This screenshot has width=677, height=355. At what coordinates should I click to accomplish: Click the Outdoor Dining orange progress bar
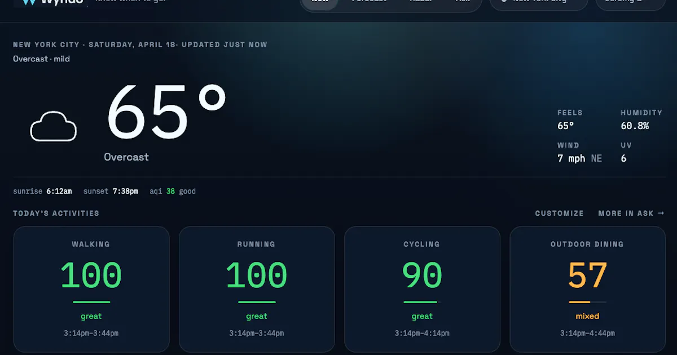587,302
